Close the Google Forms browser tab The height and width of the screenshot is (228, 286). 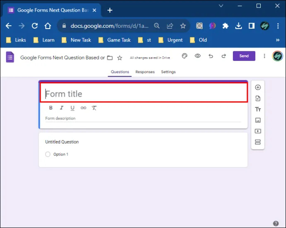95,10
